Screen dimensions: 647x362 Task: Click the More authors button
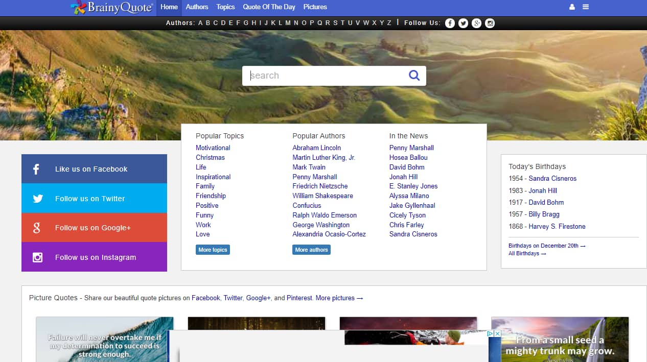(x=311, y=250)
